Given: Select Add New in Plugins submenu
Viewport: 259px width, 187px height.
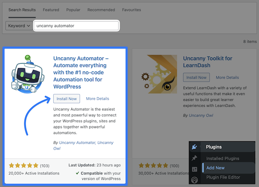Looking at the screenshot, I should click(x=215, y=168).
